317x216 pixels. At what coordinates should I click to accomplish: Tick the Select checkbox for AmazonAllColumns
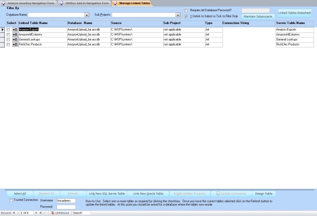(x=8, y=35)
